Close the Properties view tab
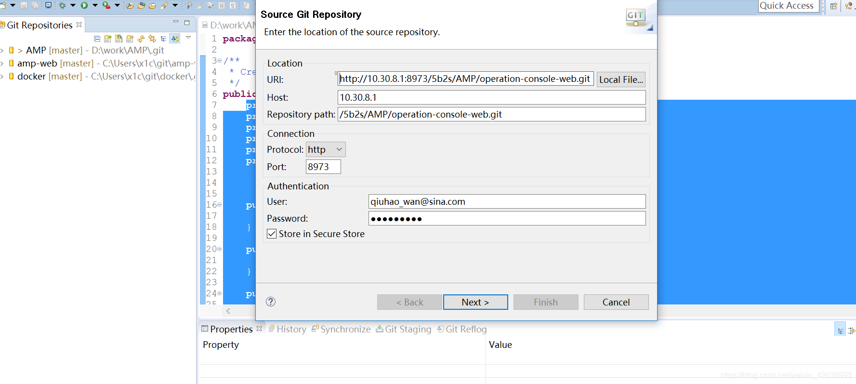Viewport: 856px width, 384px height. click(x=259, y=329)
